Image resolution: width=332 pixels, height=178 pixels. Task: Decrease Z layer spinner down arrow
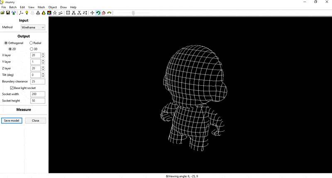click(x=43, y=70)
